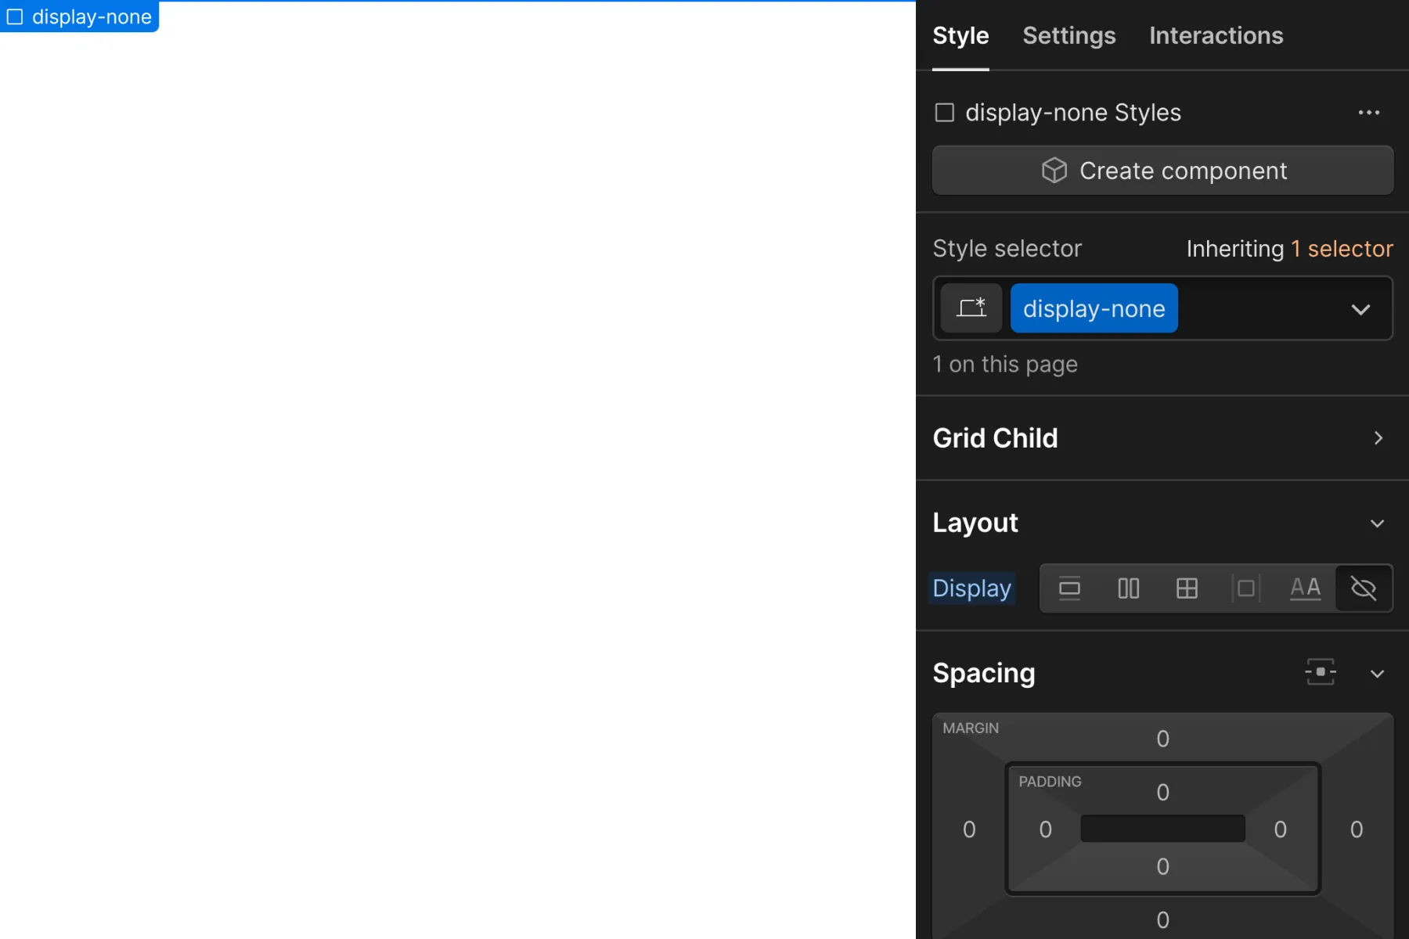1409x939 pixels.
Task: Click the Layout heading
Action: pyautogui.click(x=975, y=523)
